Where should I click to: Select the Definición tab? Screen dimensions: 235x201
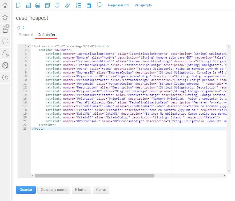tap(46, 35)
